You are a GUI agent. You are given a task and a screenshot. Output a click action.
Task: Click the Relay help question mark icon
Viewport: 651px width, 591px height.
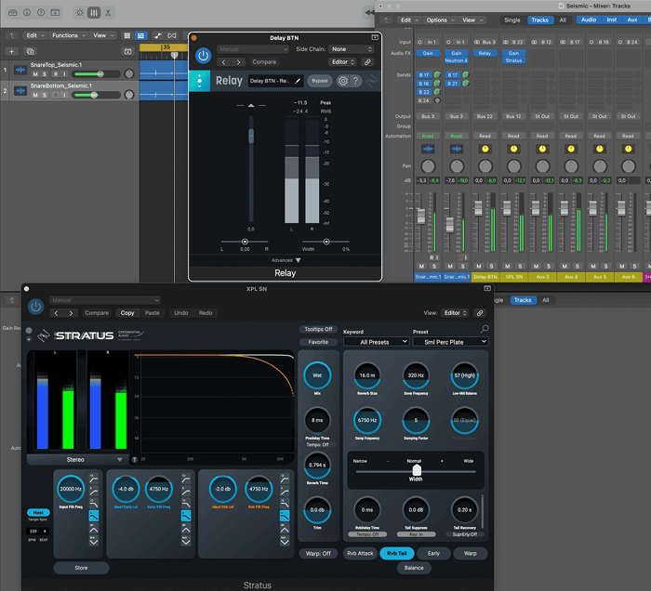click(356, 81)
